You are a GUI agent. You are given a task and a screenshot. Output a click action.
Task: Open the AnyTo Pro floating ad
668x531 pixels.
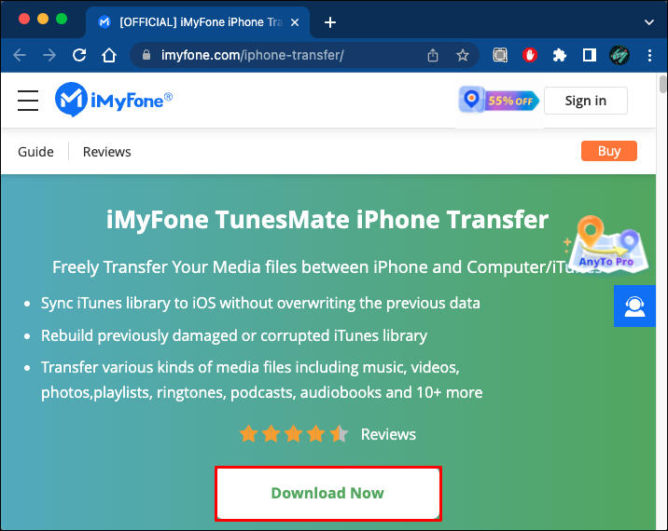pyautogui.click(x=606, y=244)
